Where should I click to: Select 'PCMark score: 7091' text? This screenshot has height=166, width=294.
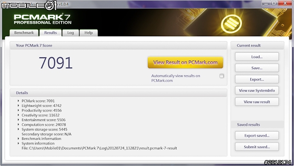click(x=38, y=101)
